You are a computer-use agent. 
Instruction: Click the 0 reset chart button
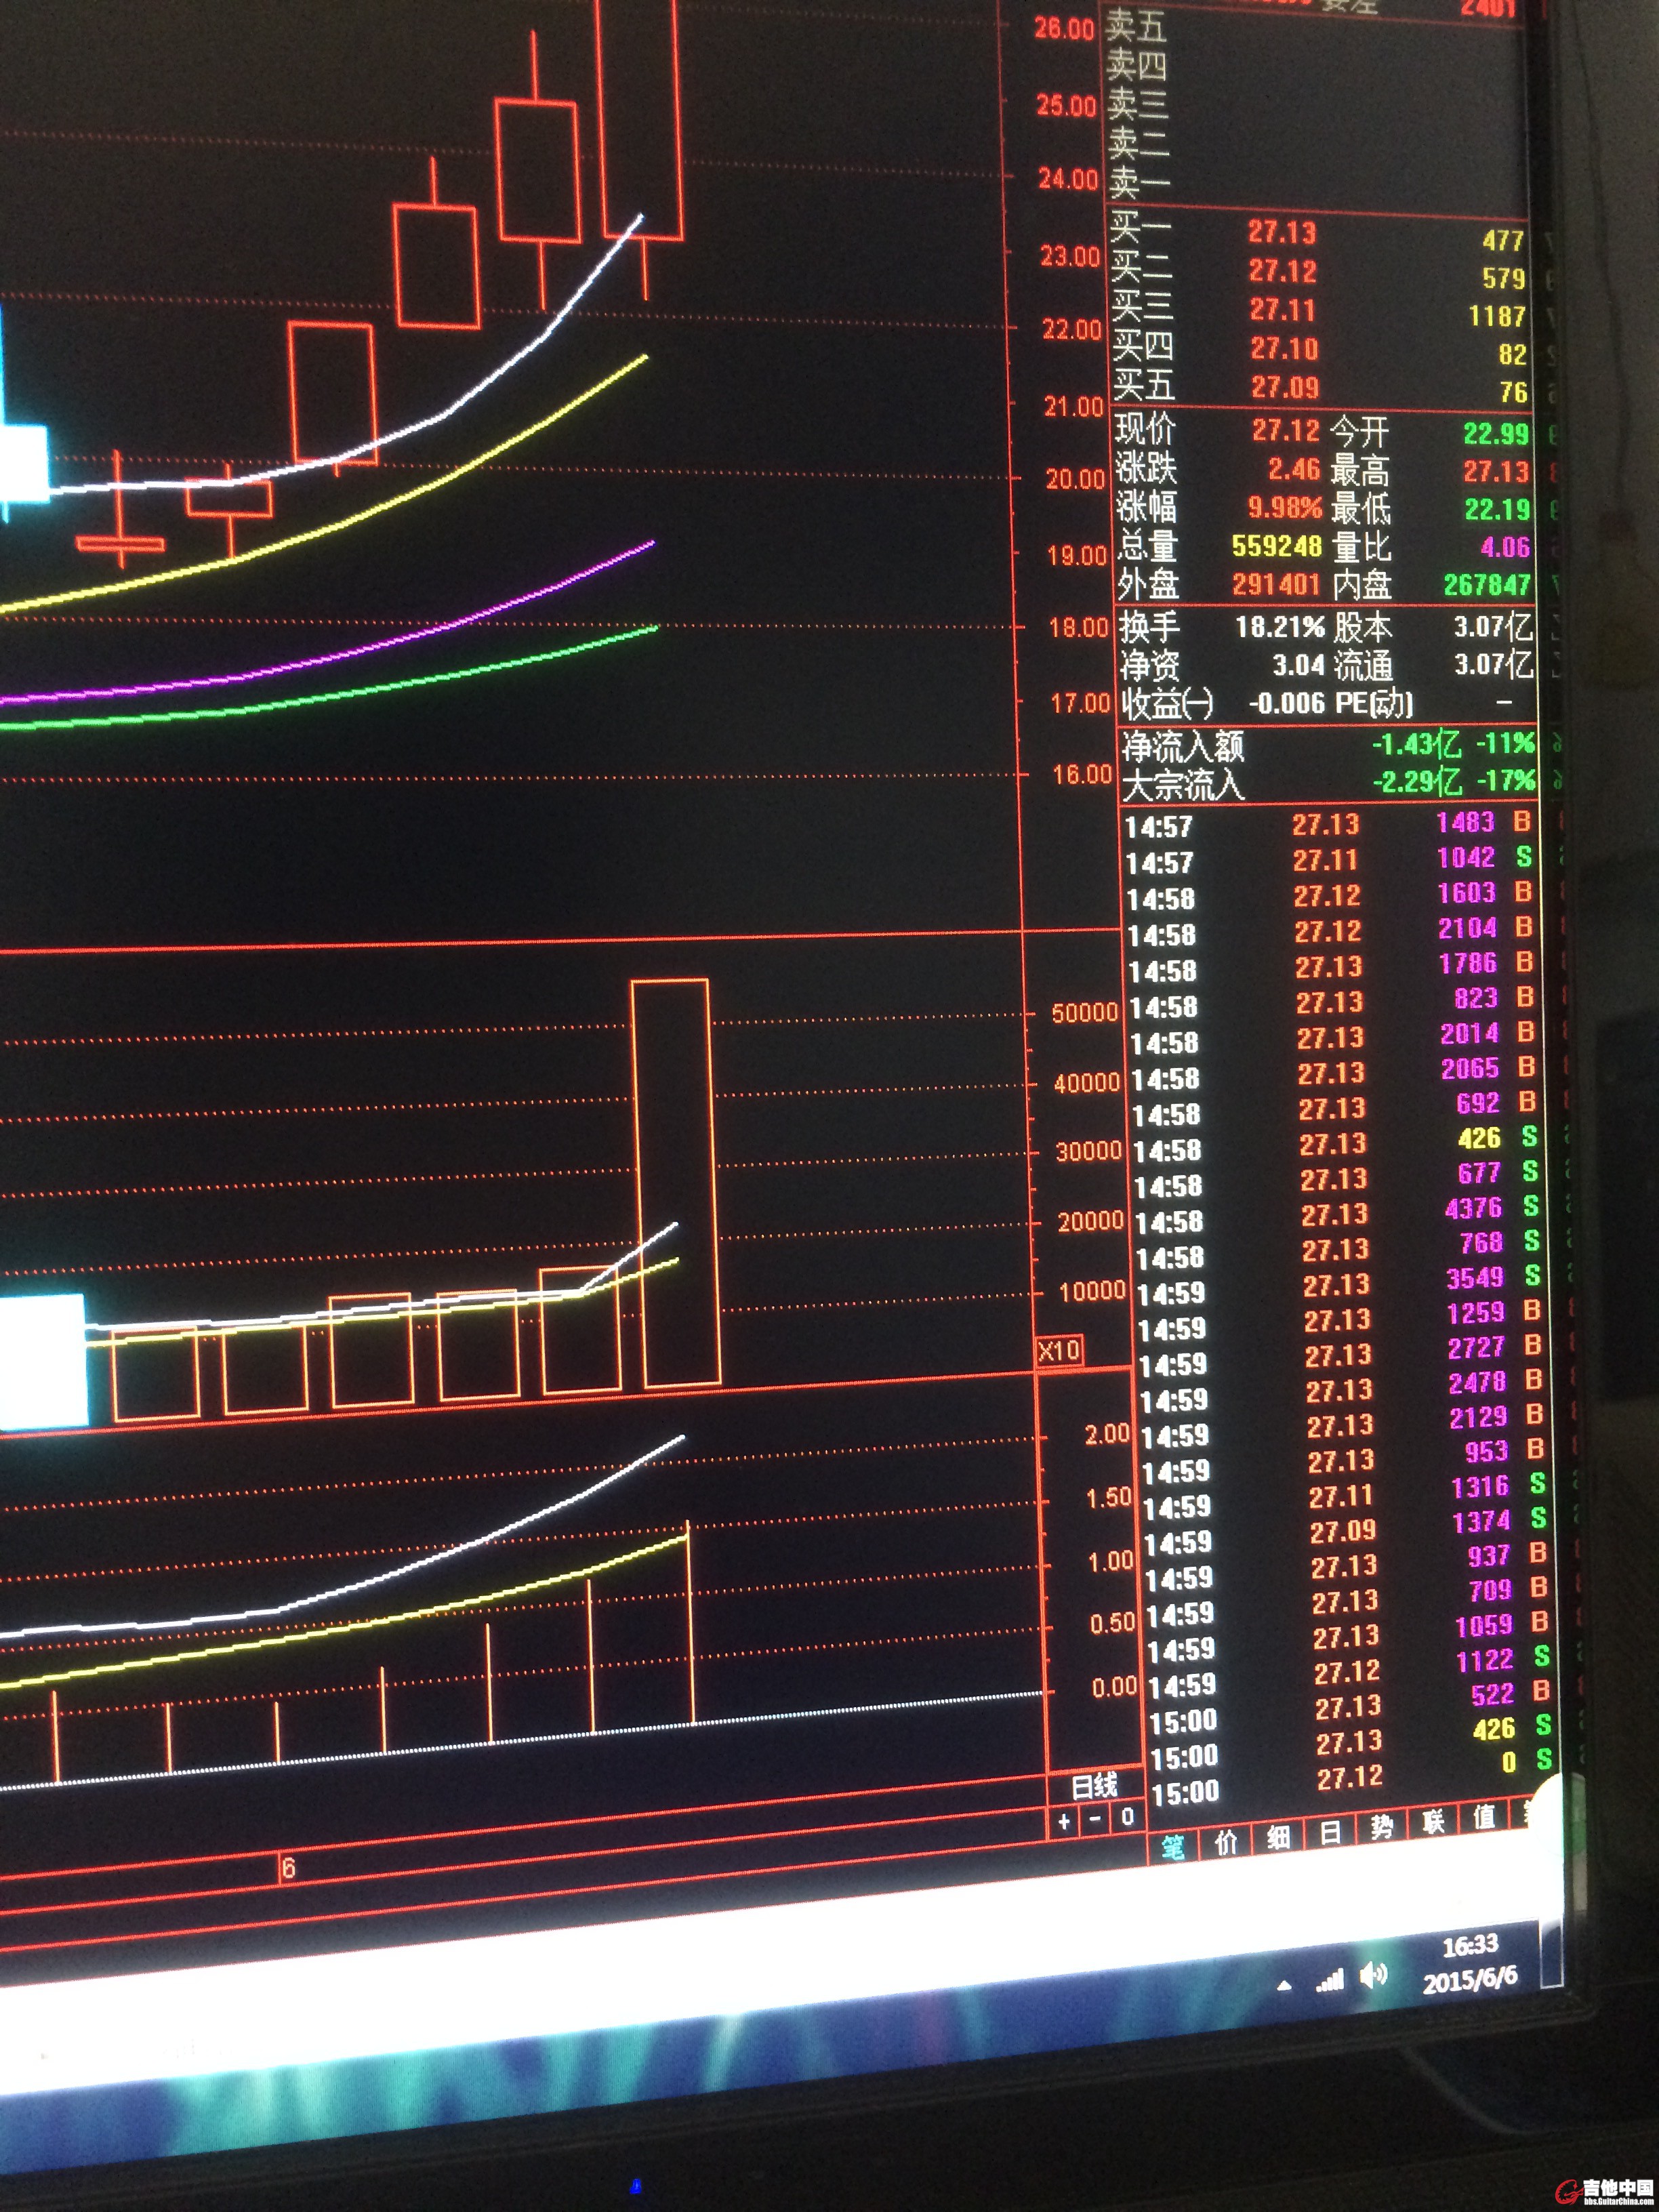(1127, 1817)
